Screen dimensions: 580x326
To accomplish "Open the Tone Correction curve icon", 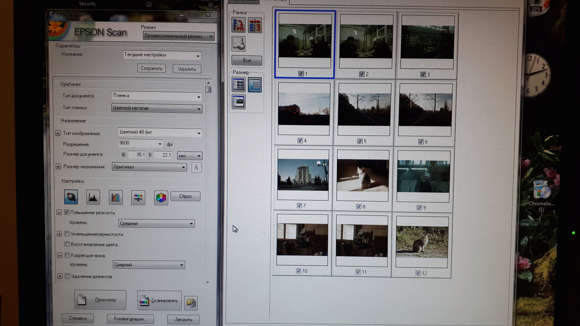I will pyautogui.click(x=116, y=197).
